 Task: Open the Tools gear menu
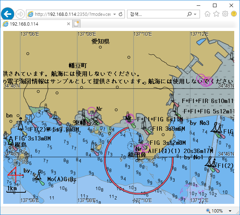225,14
